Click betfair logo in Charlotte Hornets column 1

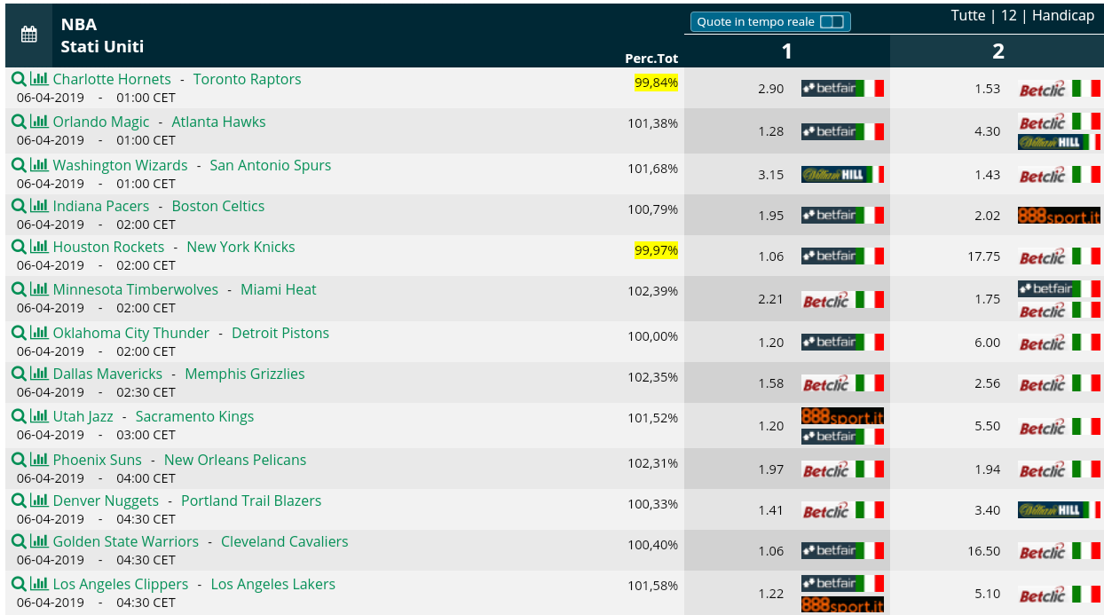[x=842, y=88]
